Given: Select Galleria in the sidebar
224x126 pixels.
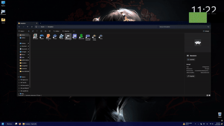Looking at the screenshot, I should (x=23, y=38).
